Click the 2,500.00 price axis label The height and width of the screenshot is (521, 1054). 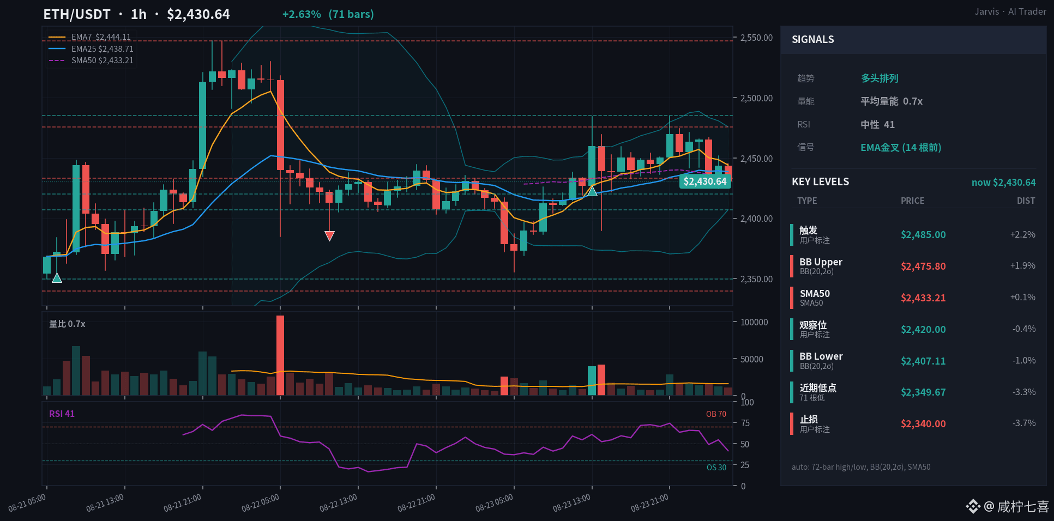click(x=756, y=98)
